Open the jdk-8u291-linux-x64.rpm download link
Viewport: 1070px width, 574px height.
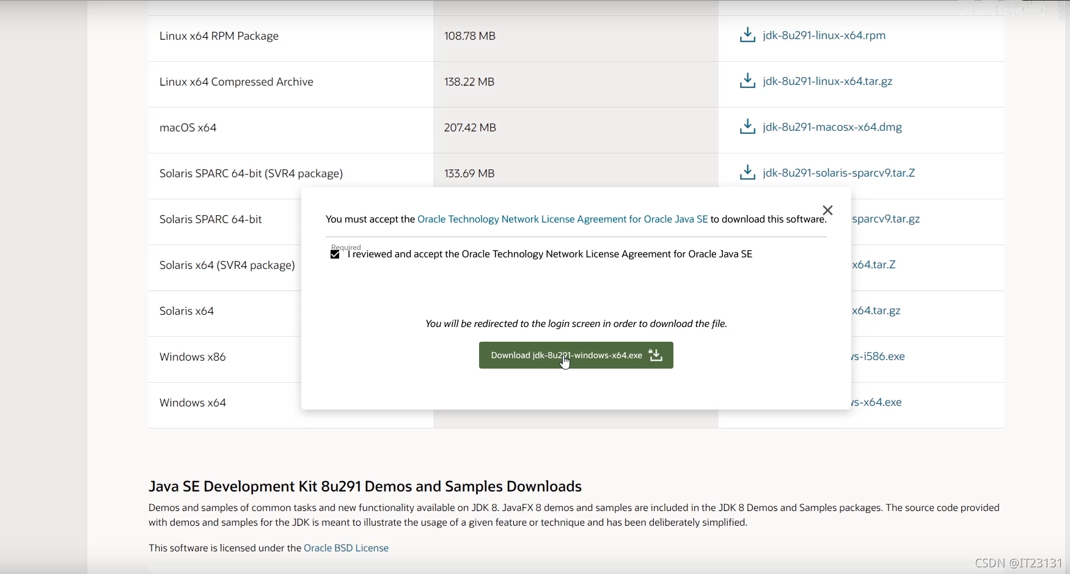point(824,35)
